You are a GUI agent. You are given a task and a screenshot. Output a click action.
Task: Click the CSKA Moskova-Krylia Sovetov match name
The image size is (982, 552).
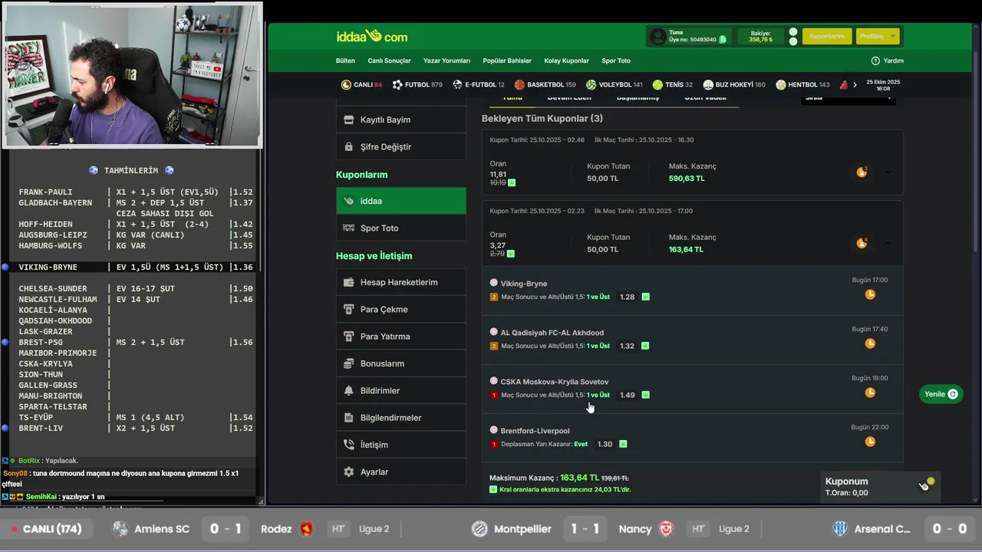click(555, 382)
